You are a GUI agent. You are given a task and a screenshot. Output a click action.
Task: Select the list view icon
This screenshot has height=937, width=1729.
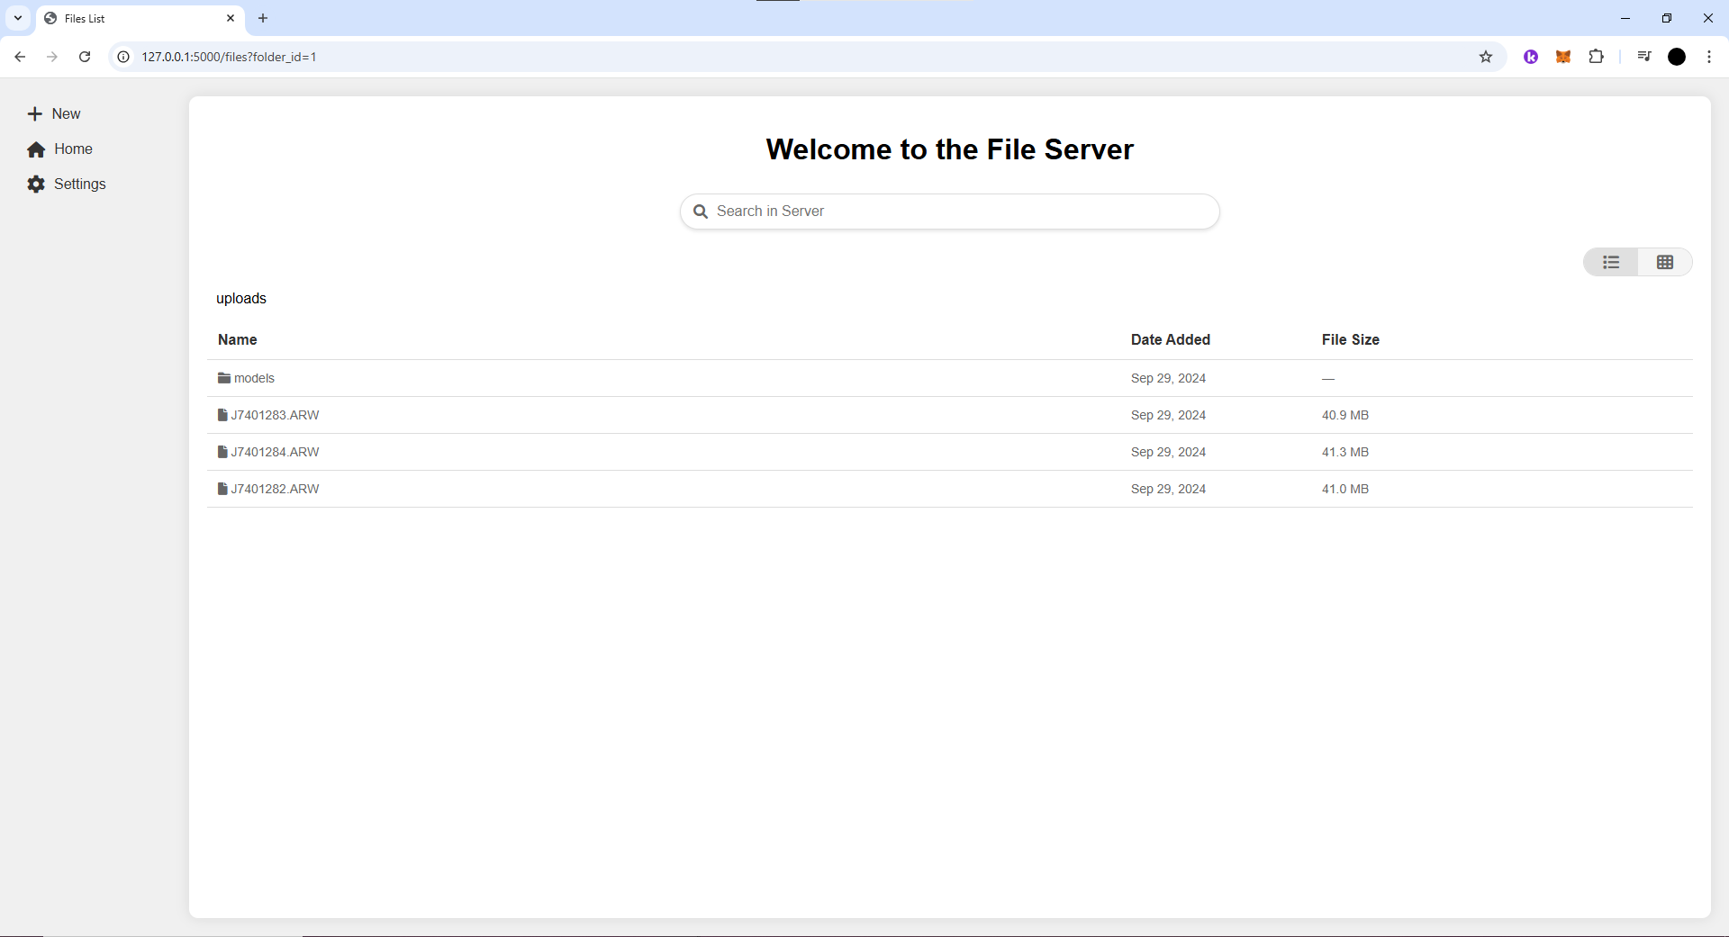click(x=1611, y=262)
